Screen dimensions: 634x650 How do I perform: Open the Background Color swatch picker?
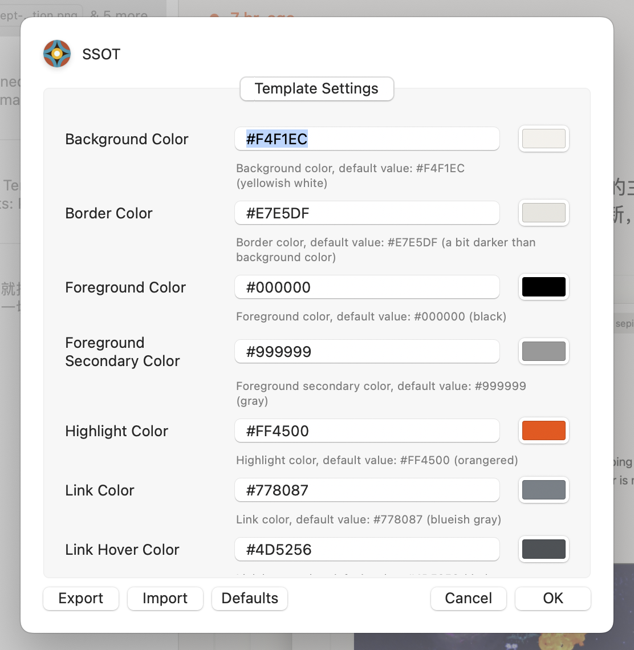543,139
